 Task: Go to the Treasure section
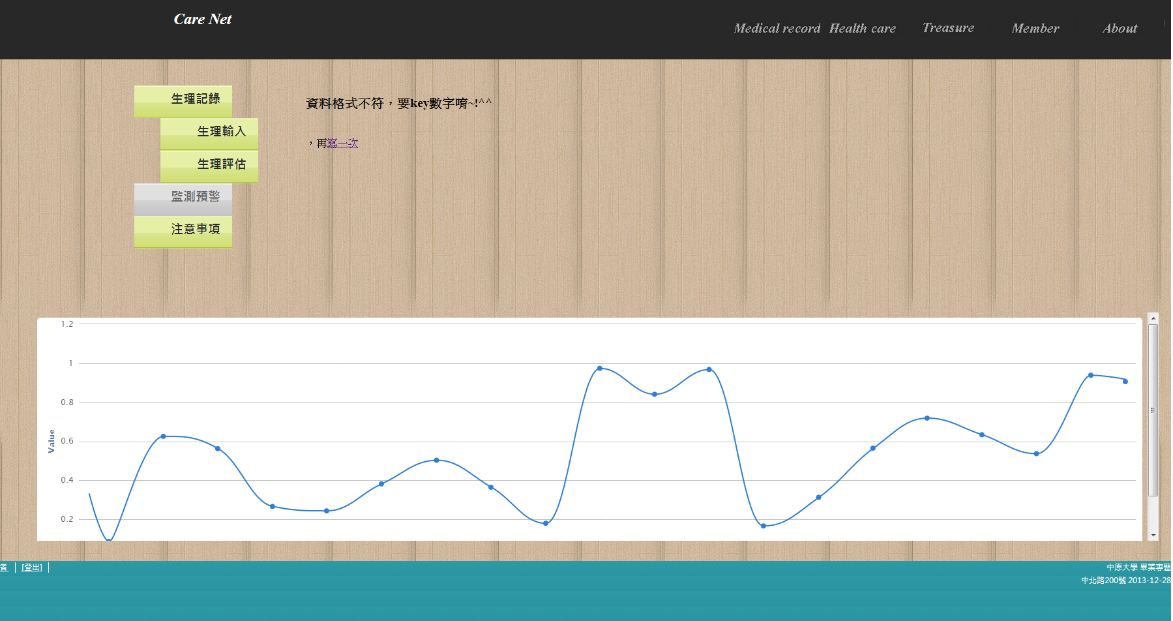coord(947,28)
